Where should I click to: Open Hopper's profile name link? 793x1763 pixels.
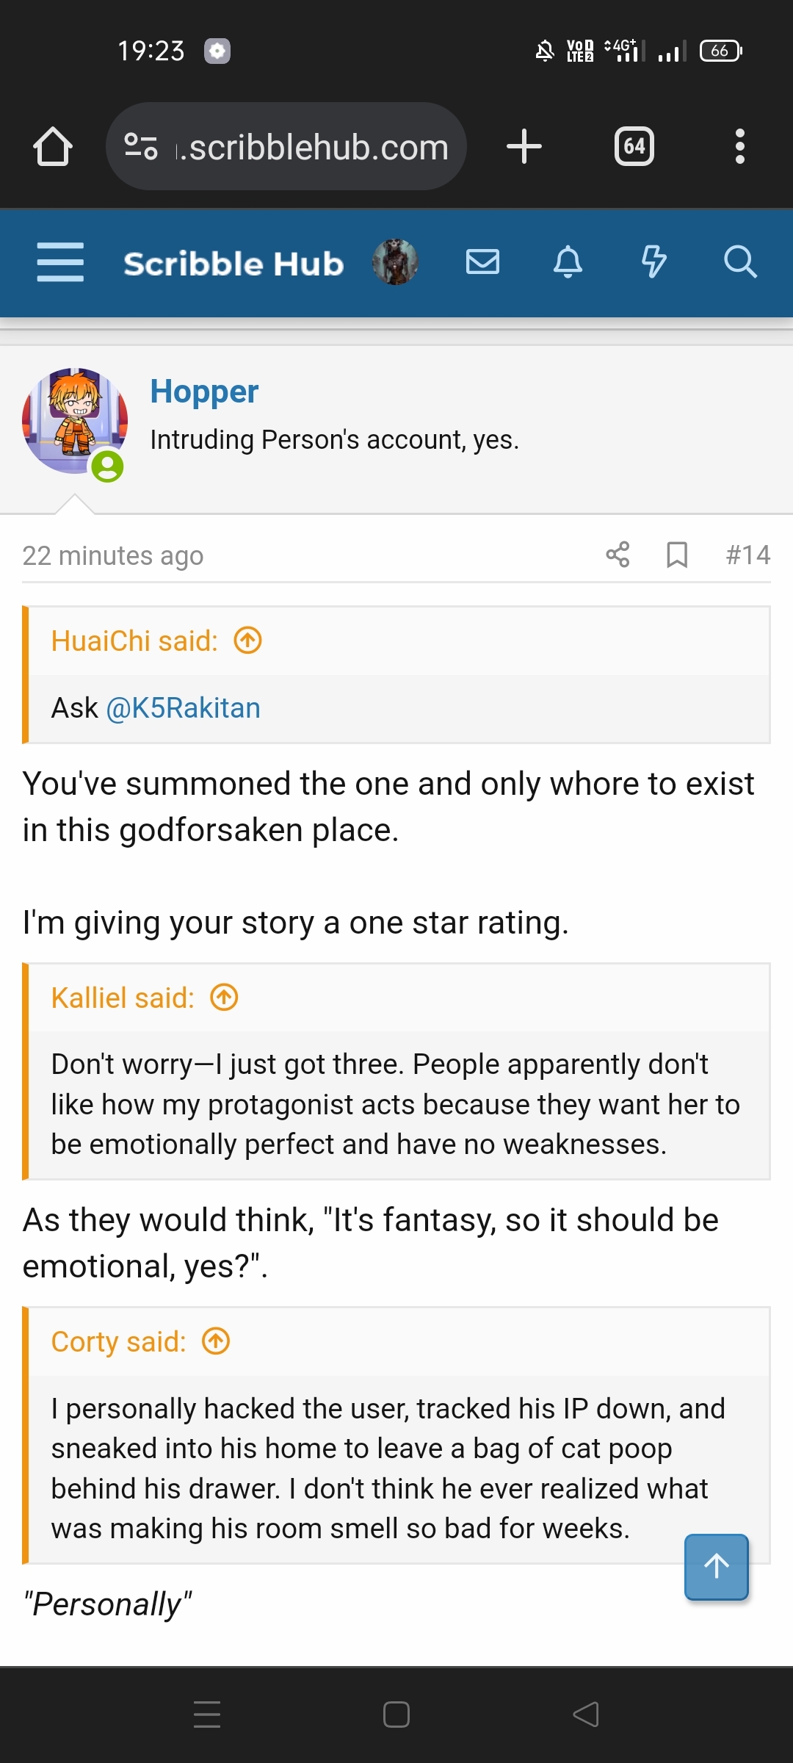tap(204, 392)
